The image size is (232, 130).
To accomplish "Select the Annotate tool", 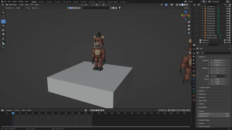I will coord(3,39).
